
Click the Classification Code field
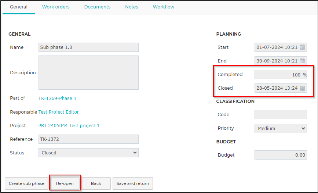pyautogui.click(x=281, y=114)
